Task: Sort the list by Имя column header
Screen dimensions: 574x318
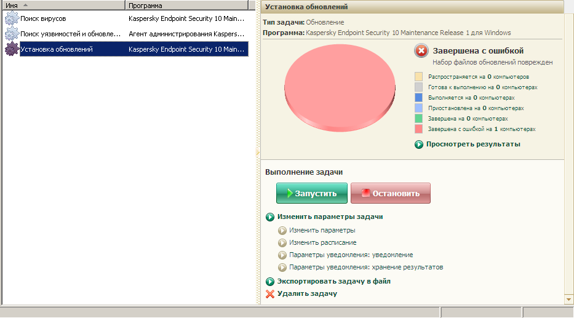Action: pos(64,5)
